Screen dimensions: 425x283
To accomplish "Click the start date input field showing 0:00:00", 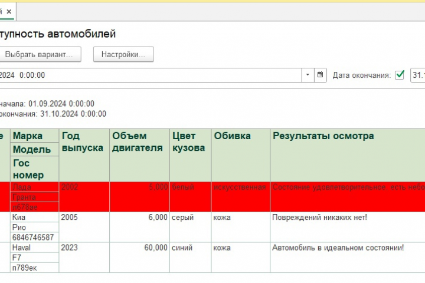I will (151, 75).
